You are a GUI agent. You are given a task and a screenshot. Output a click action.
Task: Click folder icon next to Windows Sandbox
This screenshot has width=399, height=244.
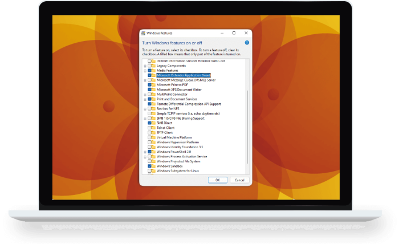click(154, 166)
